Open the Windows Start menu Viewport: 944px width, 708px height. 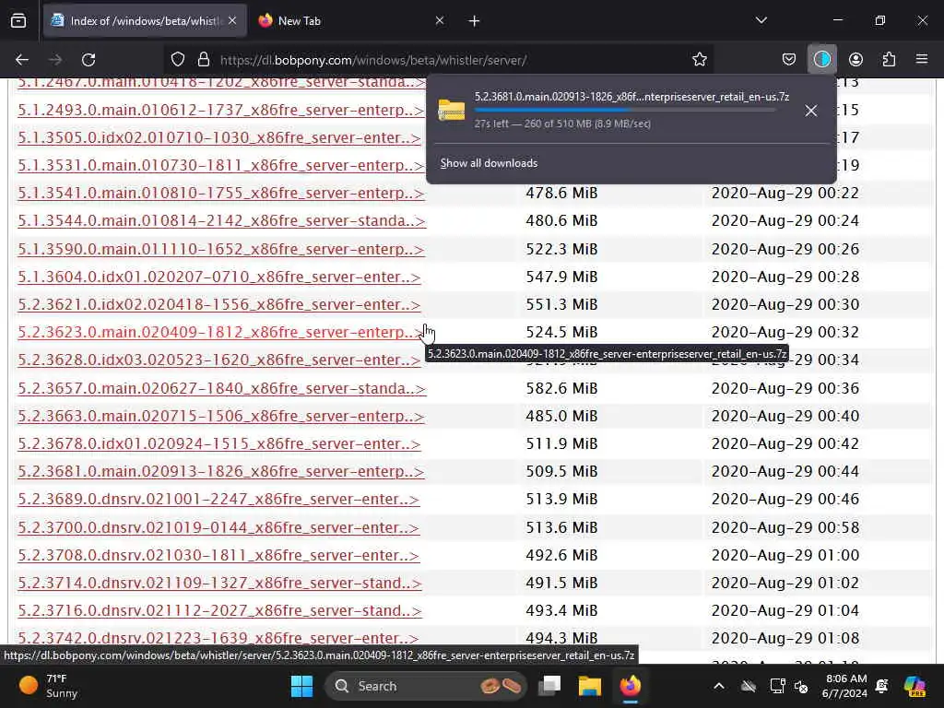pos(301,686)
